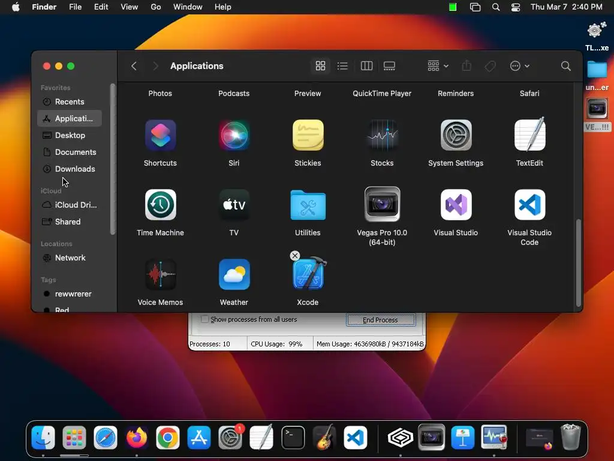This screenshot has width=614, height=461.
Task: Select Desktop in the sidebar
Action: (70, 135)
